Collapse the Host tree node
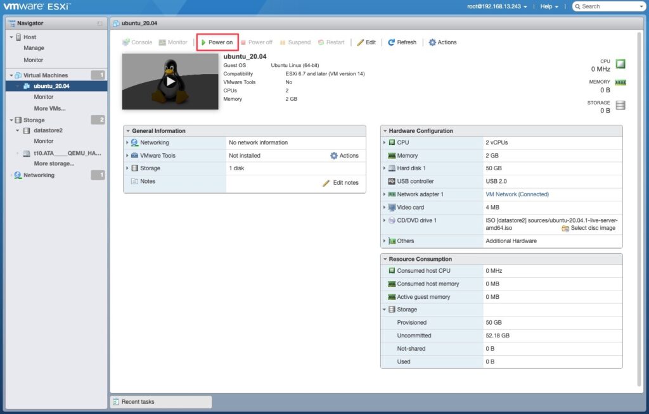The image size is (649, 414). point(11,37)
